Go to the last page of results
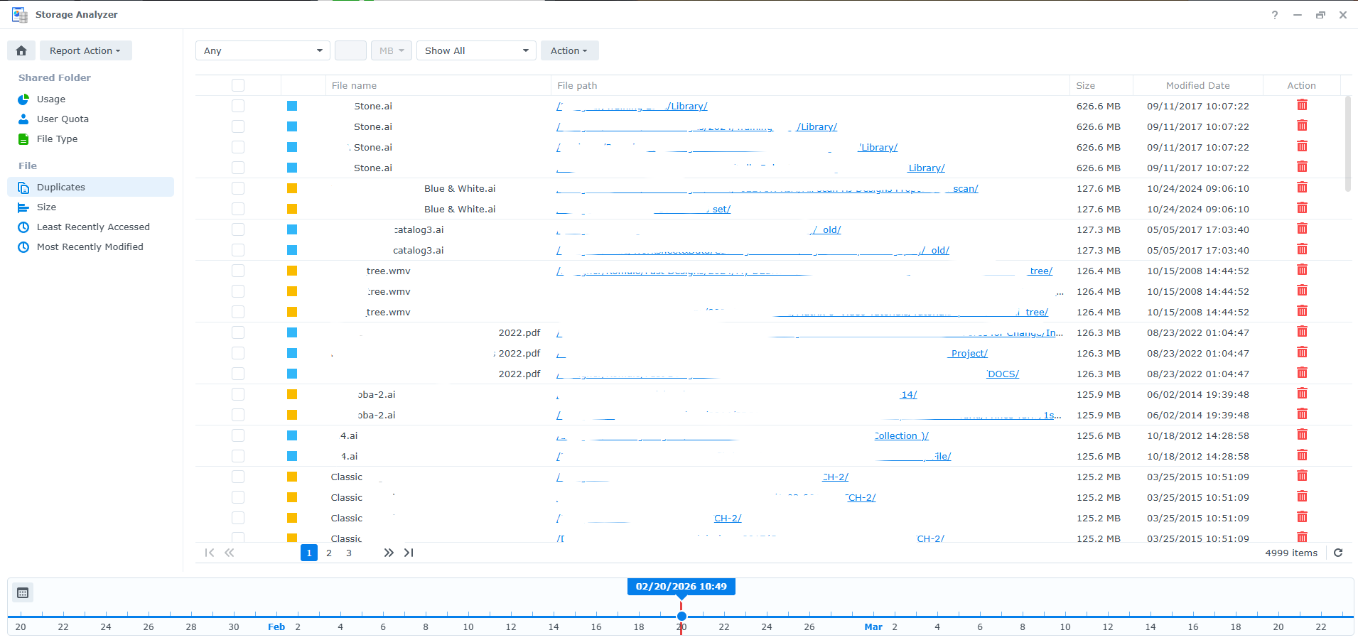The image size is (1358, 640). click(409, 553)
